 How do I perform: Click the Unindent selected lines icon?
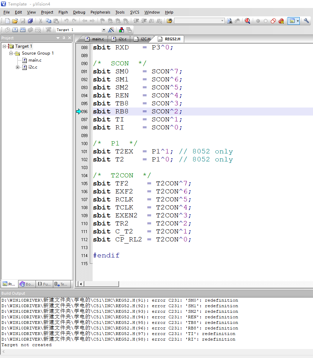[x=144, y=21]
